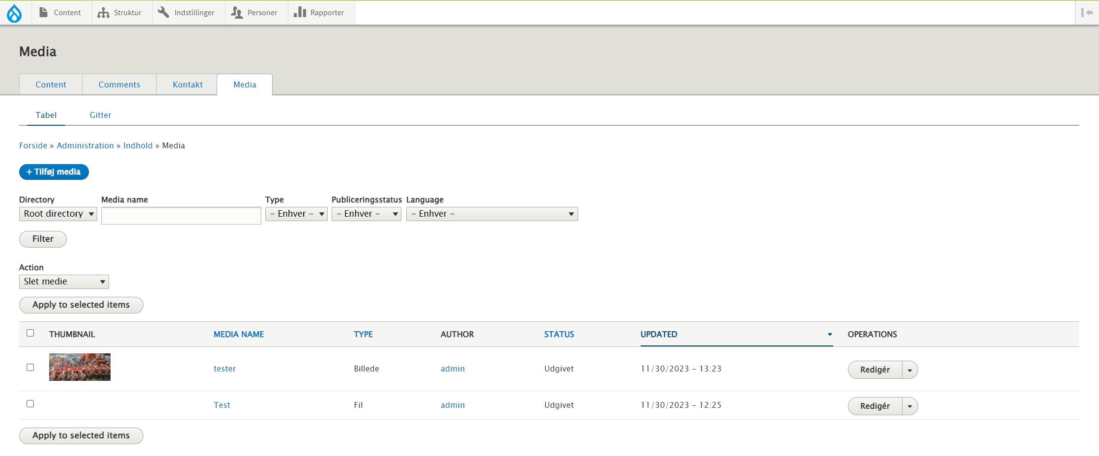Open the Personer toolbar menu

coord(255,13)
